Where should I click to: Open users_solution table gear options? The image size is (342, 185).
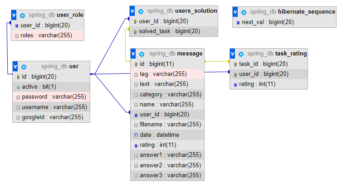(x=141, y=11)
